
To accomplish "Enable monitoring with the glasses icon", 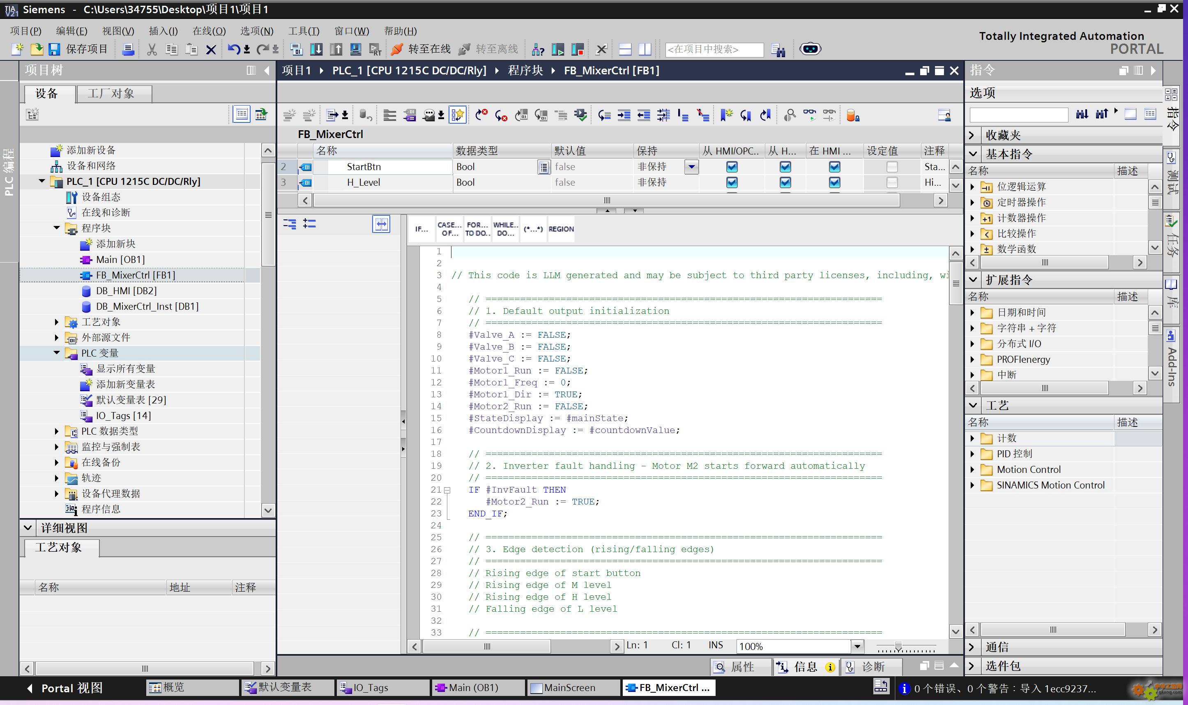I will click(809, 115).
